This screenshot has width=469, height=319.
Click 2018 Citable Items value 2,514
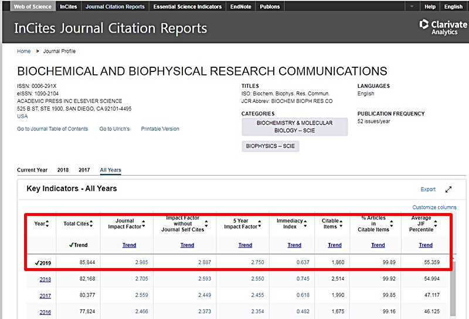338,279
